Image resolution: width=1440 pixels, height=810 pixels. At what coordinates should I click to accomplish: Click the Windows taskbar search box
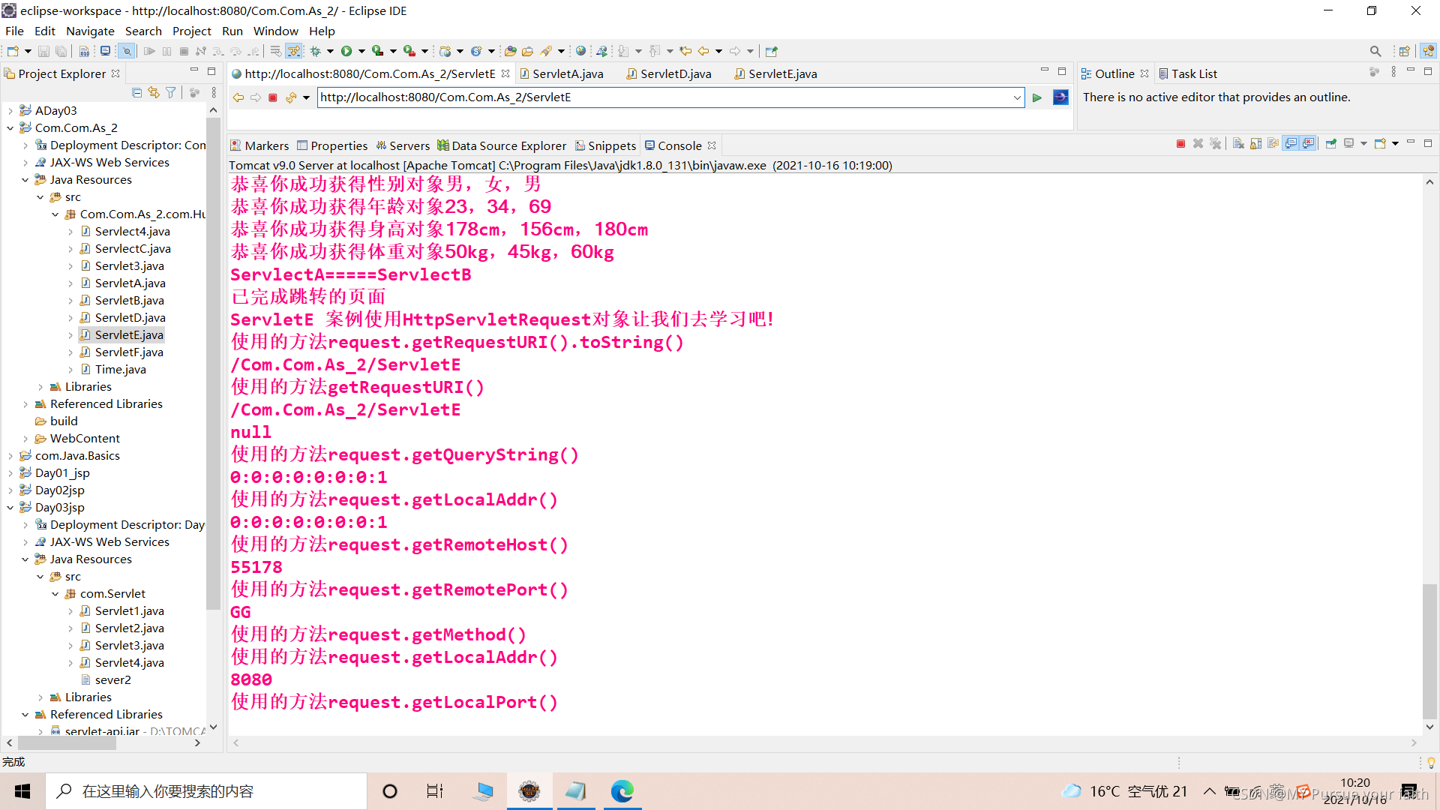206,791
